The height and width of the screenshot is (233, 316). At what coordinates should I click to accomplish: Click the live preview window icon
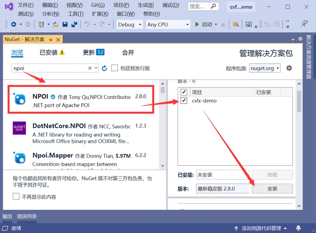point(248,24)
